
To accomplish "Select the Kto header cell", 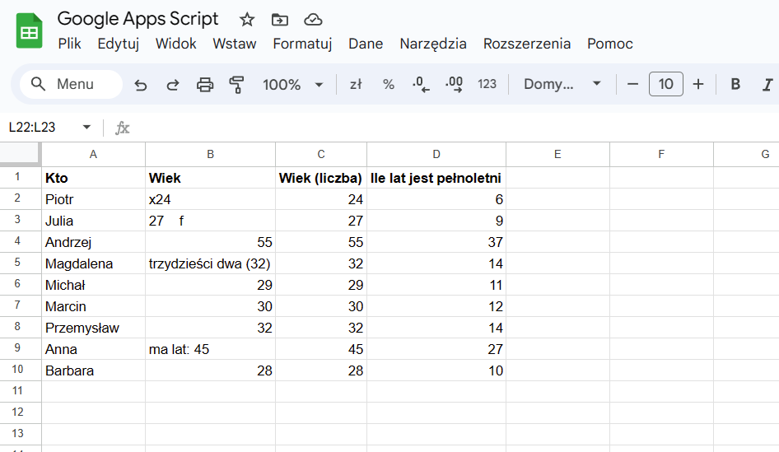I will click(x=93, y=178).
